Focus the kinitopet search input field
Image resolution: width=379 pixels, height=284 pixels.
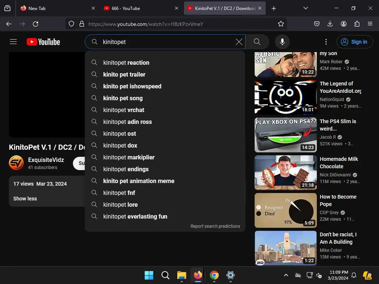pos(165,42)
